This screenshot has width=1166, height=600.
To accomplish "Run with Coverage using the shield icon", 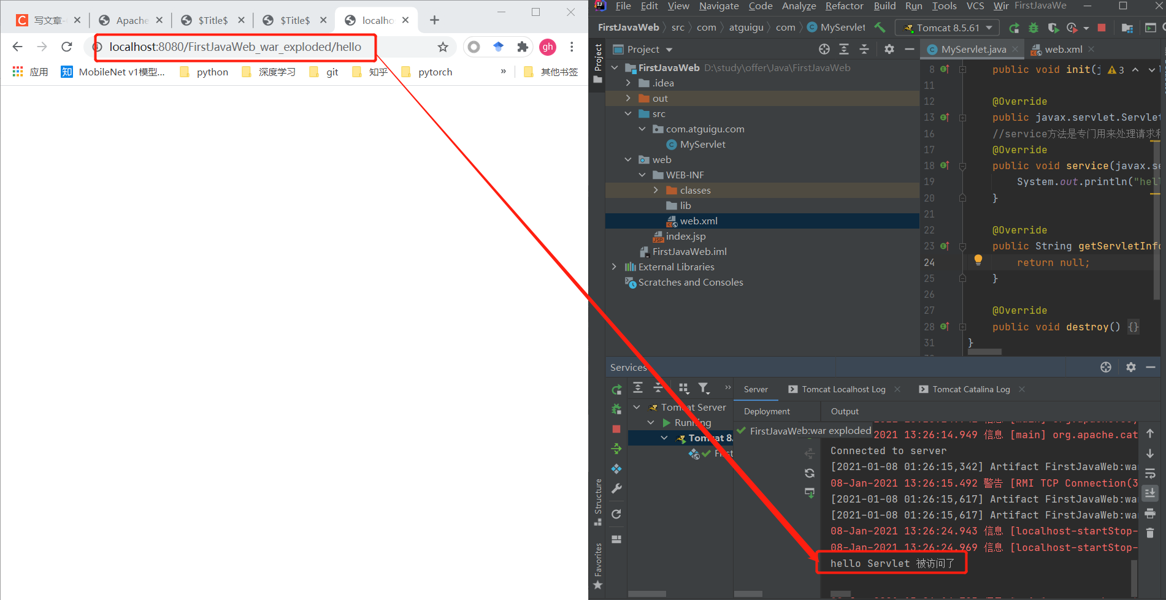I will coord(1053,28).
